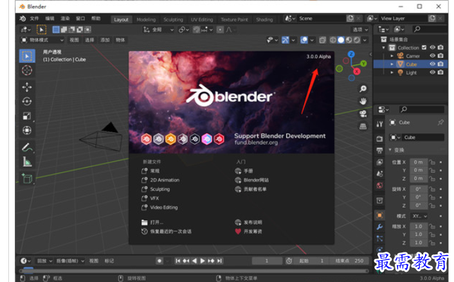Switch to the Shading workspace tab
Image resolution: width=454 pixels, height=282 pixels.
pos(264,20)
